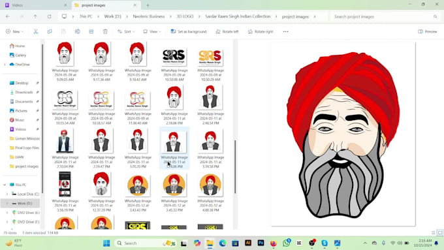Open clock showing 2:16 AM

(x=422, y=243)
